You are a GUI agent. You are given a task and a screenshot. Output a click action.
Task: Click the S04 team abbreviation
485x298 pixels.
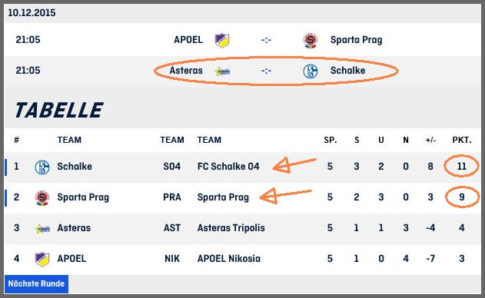tap(172, 167)
